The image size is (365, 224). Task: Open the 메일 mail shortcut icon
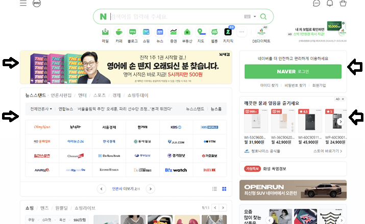[105, 32]
